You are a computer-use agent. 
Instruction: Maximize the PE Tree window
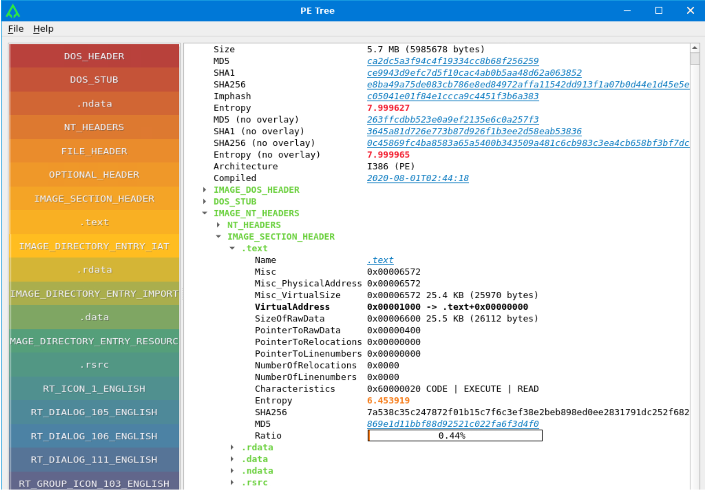(659, 11)
